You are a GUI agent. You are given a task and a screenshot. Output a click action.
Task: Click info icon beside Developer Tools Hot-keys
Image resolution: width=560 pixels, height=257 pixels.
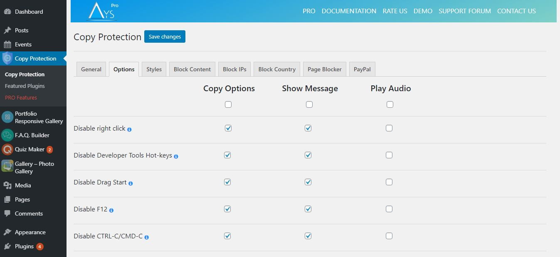tap(176, 157)
